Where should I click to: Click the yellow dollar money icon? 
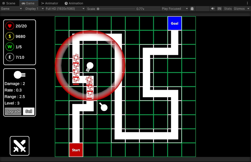(10, 37)
